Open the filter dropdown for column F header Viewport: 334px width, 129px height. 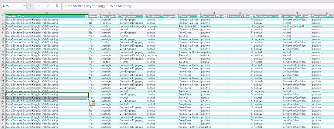[x=117, y=16]
